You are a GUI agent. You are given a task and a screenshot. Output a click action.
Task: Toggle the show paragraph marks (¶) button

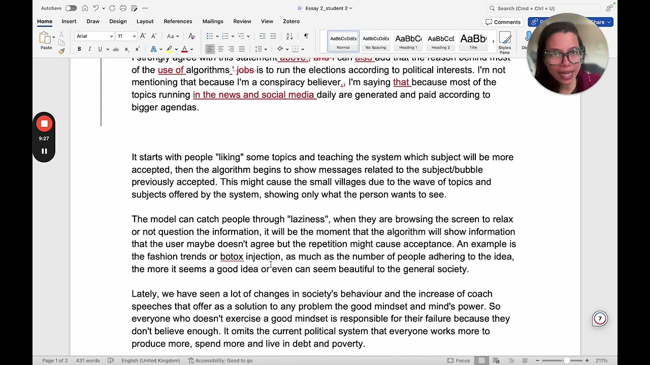[x=306, y=36]
